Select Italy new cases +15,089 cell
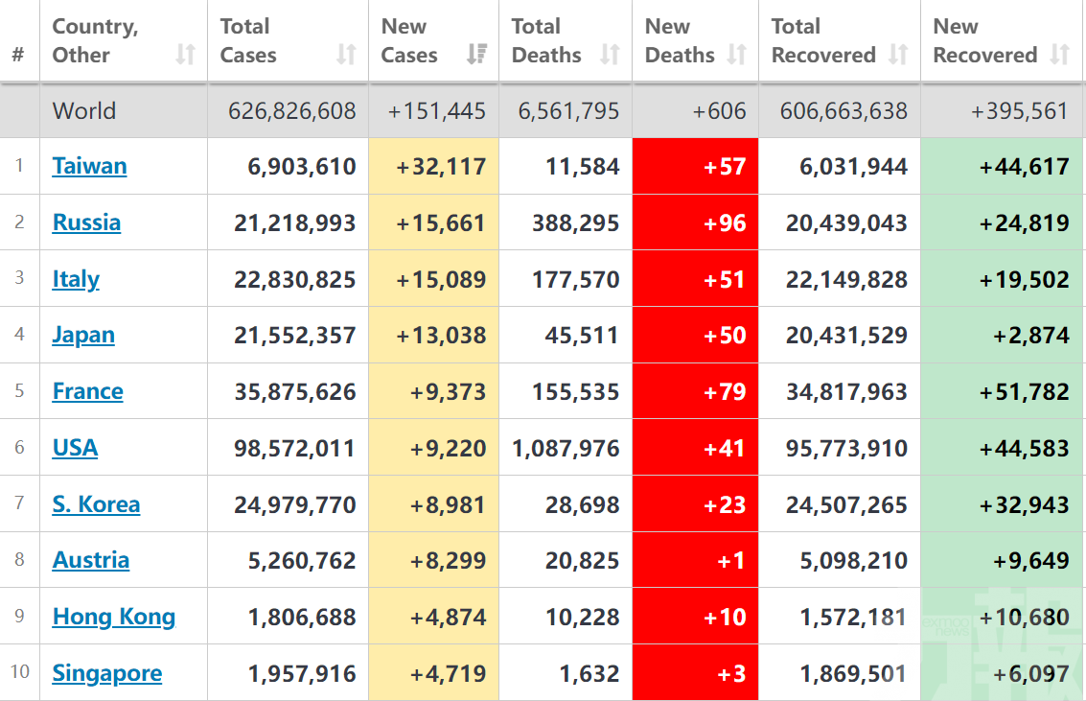The image size is (1086, 701). [x=433, y=278]
